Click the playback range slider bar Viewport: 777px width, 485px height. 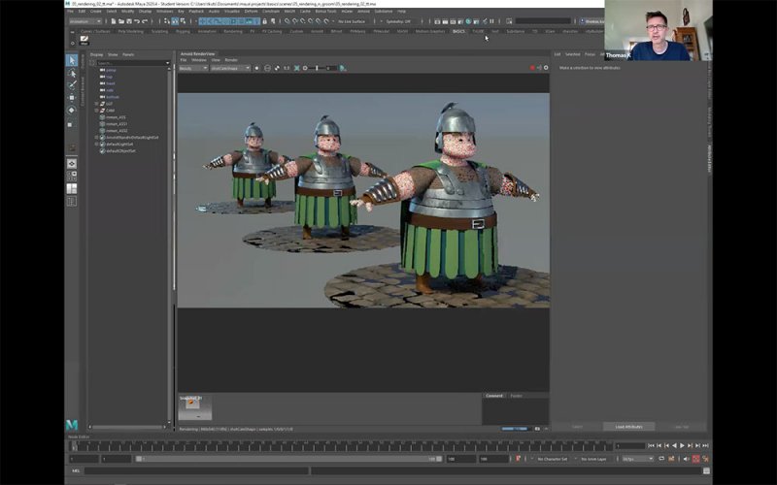coord(288,459)
